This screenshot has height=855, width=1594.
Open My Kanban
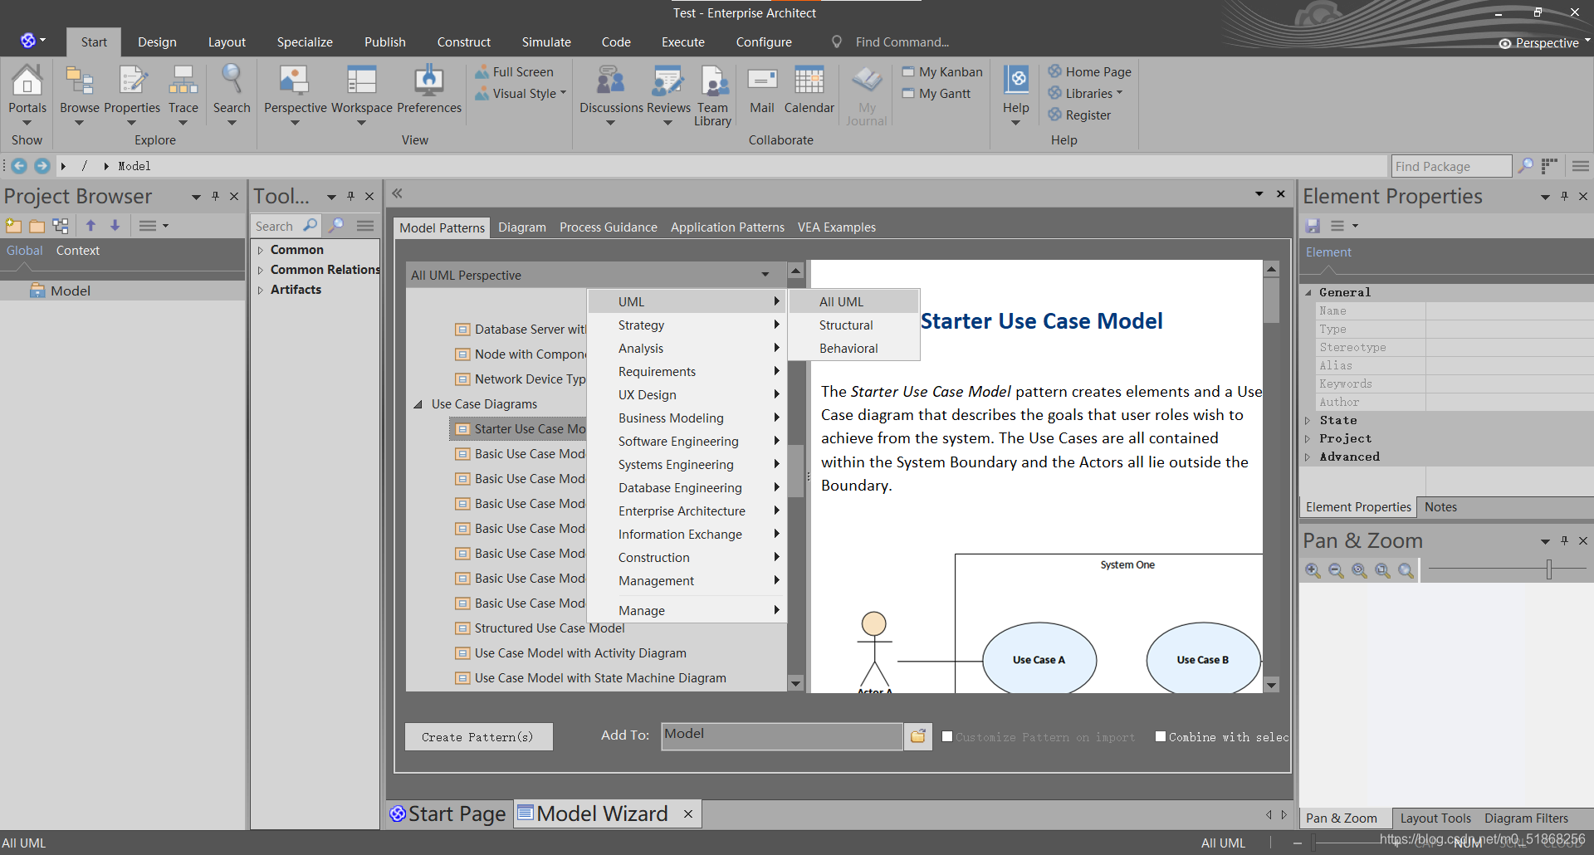pyautogui.click(x=942, y=72)
